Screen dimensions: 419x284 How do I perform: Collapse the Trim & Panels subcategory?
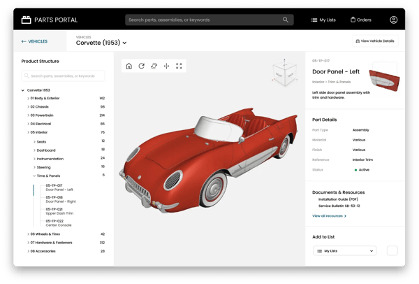(34, 176)
